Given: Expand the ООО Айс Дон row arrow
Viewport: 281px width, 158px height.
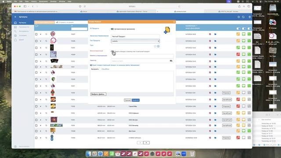Looking at the screenshot, I should (41, 120).
